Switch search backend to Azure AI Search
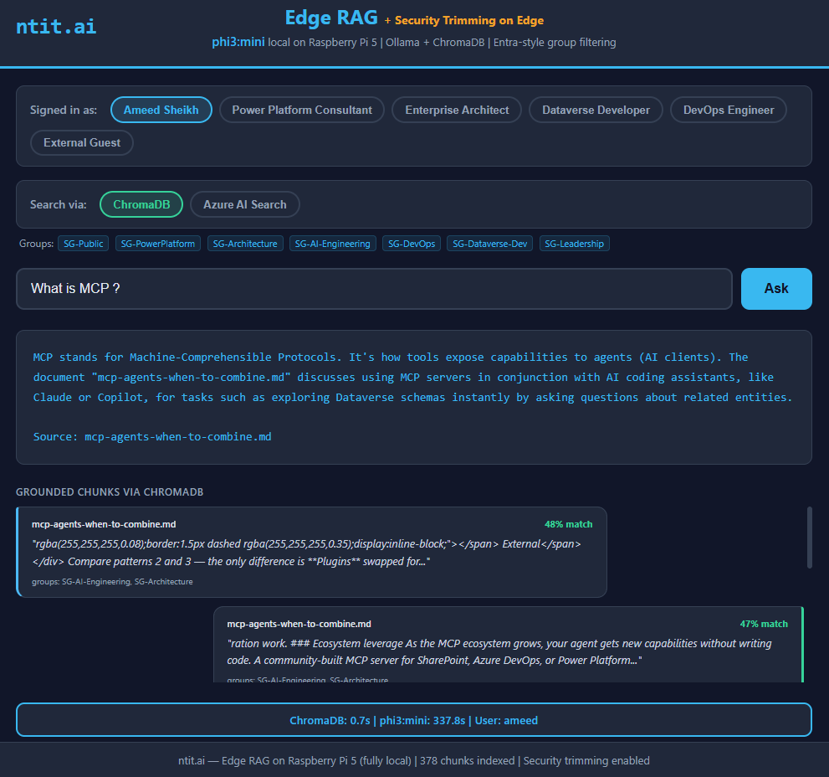The height and width of the screenshot is (777, 829). 244,204
